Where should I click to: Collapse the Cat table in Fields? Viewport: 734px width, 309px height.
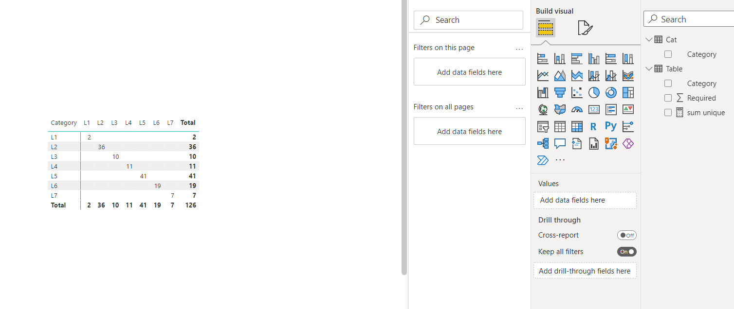point(649,39)
